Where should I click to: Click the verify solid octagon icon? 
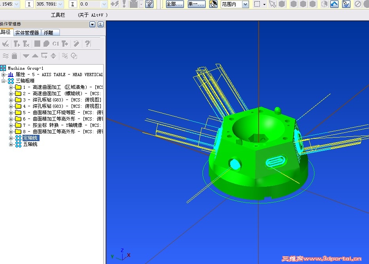tap(46, 44)
